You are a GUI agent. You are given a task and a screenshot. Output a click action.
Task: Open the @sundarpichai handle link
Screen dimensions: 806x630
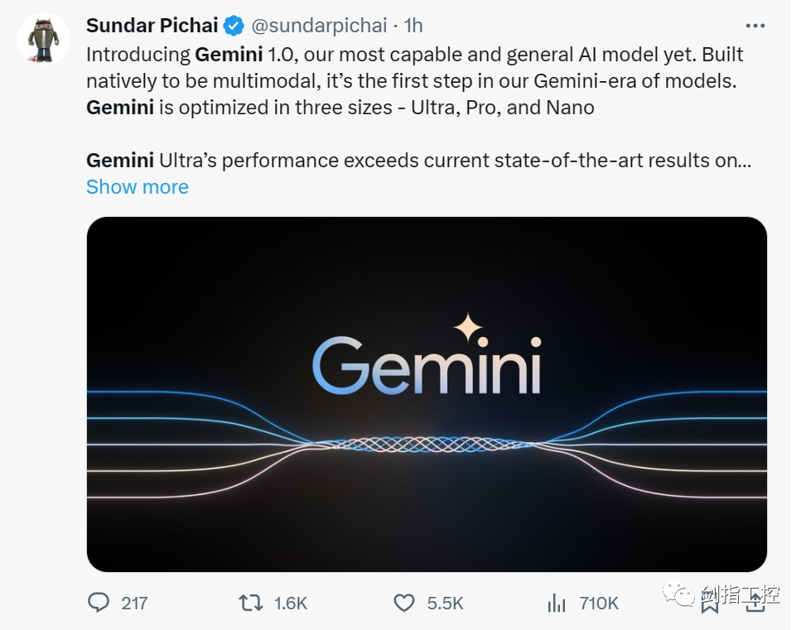click(319, 26)
